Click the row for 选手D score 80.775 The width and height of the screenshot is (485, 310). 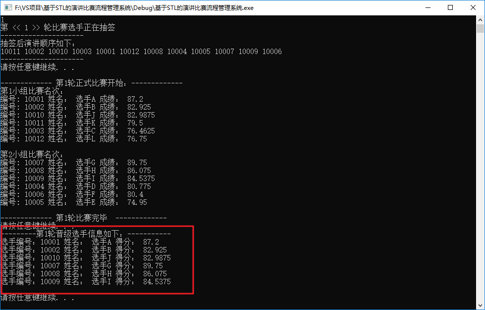coord(76,186)
